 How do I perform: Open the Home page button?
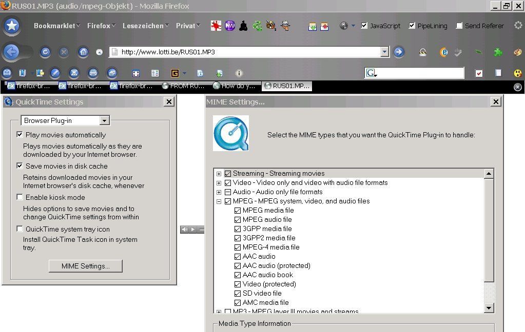(83, 52)
